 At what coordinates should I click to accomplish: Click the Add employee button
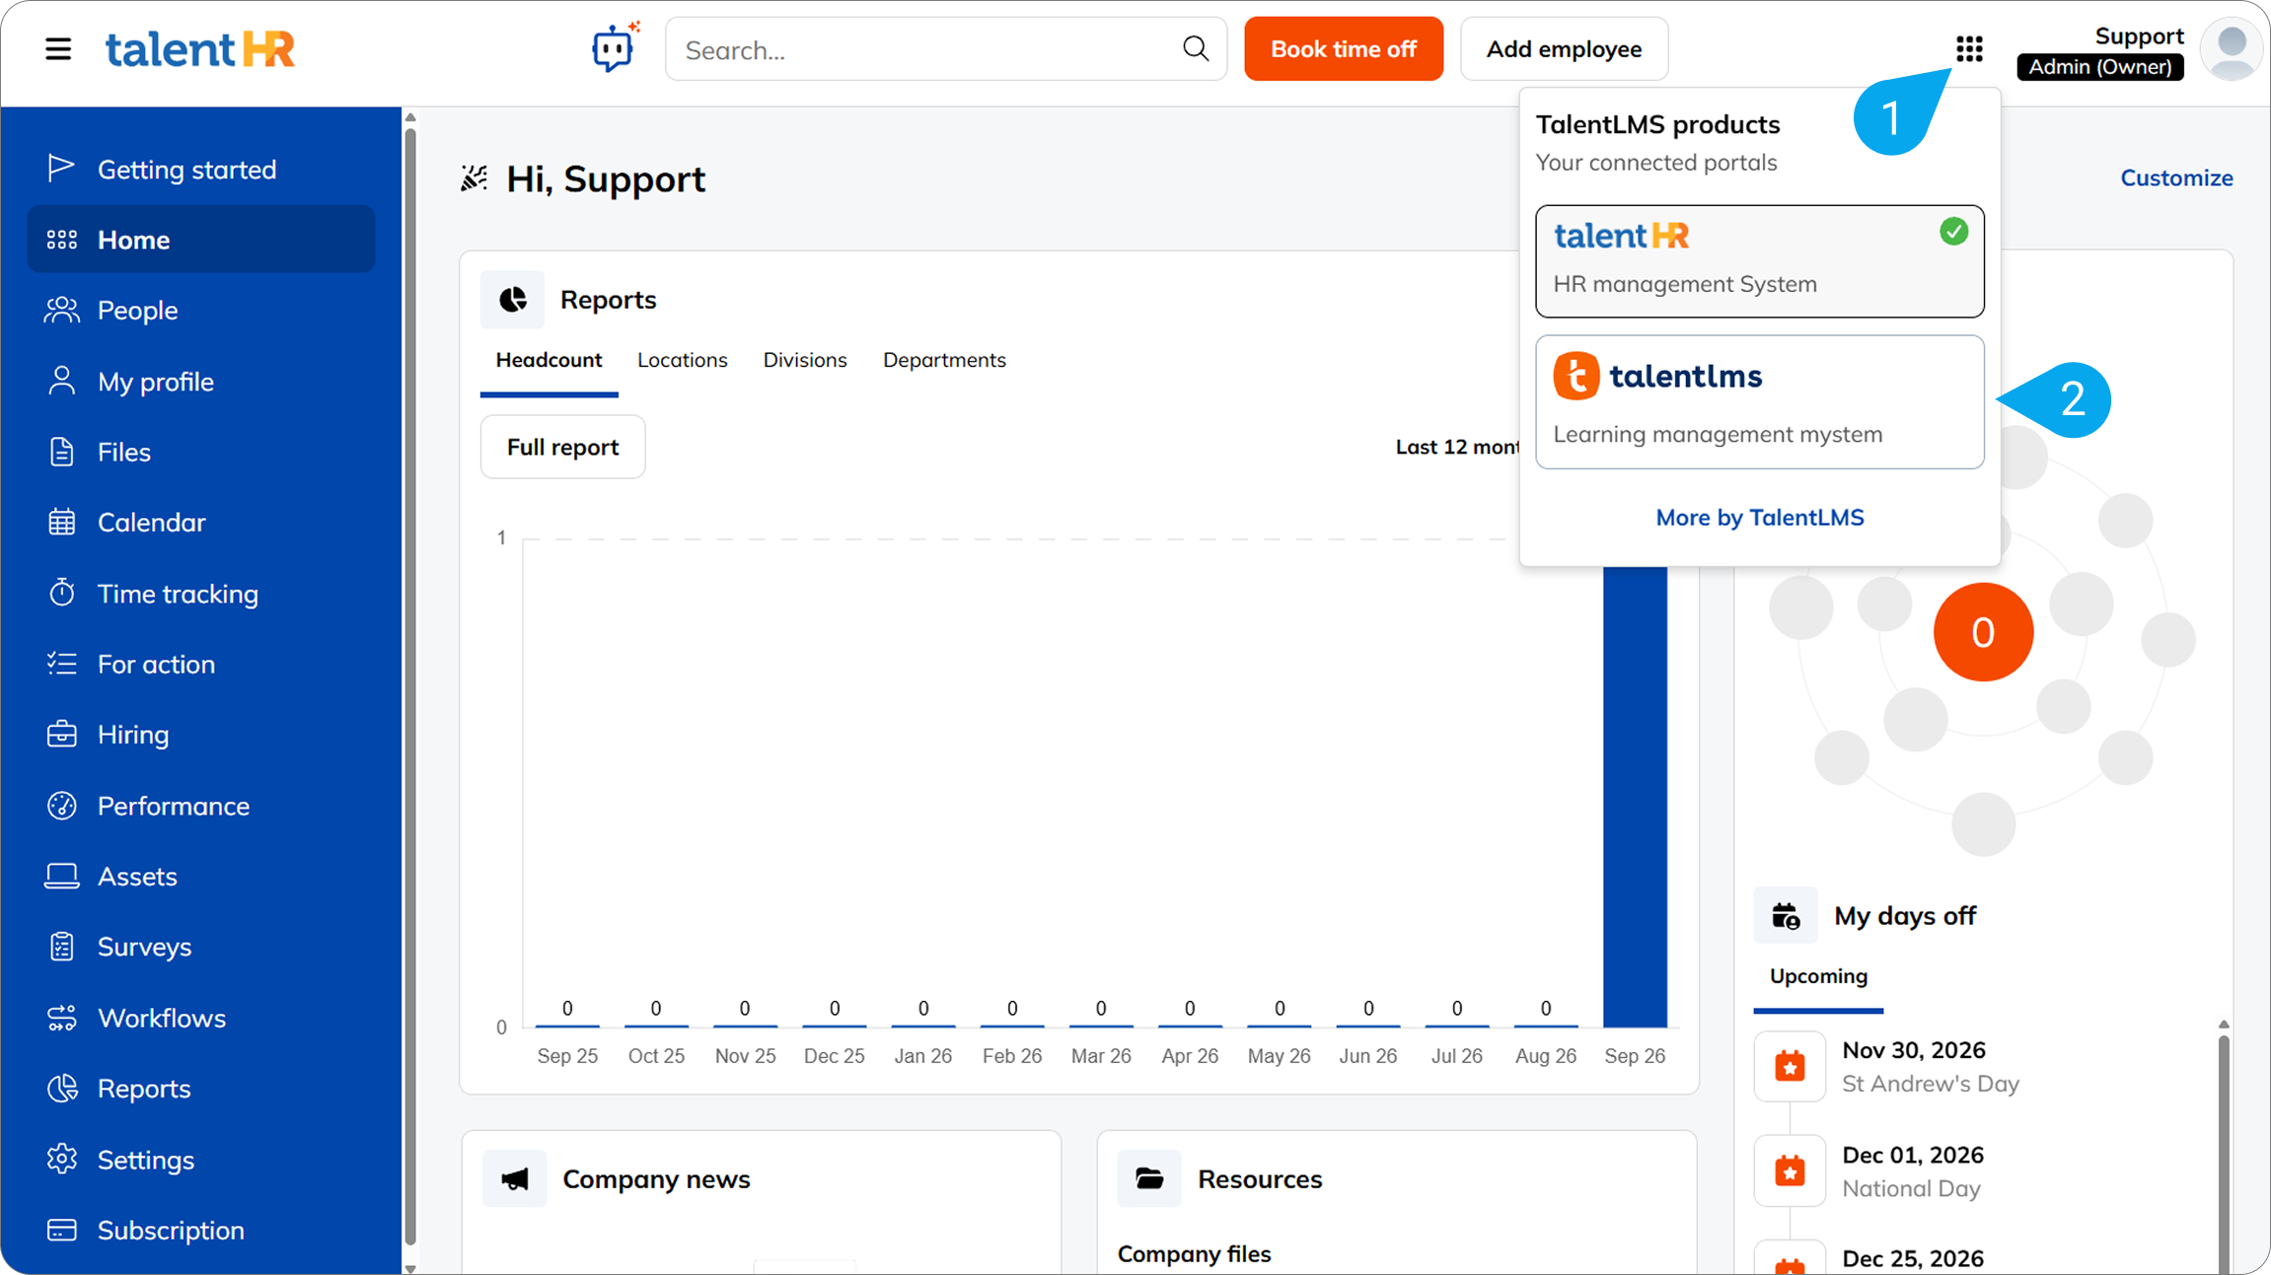pyautogui.click(x=1565, y=48)
